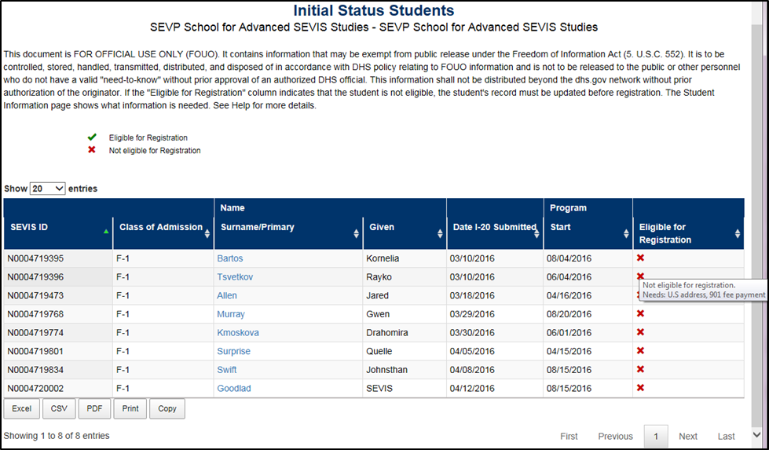Viewport: 769px width, 450px height.
Task: Go to Next page of results
Action: coord(688,437)
